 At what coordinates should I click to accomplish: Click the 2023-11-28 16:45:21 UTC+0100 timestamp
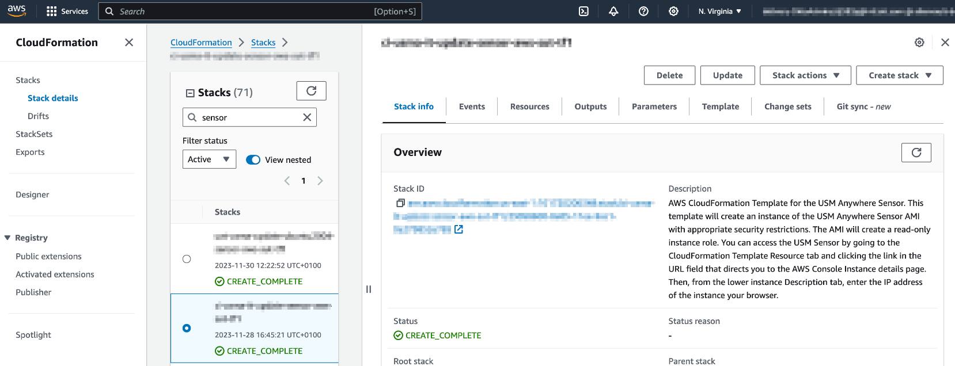(268, 335)
